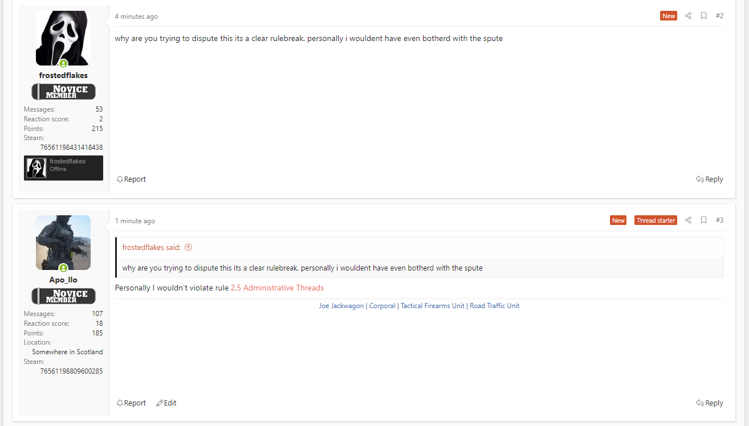Open frostedflakes' Ghostface avatar
Image resolution: width=749 pixels, height=426 pixels.
coord(63,38)
